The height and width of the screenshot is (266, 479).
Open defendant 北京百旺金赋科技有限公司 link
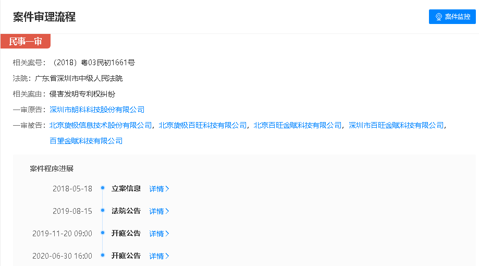(298, 125)
